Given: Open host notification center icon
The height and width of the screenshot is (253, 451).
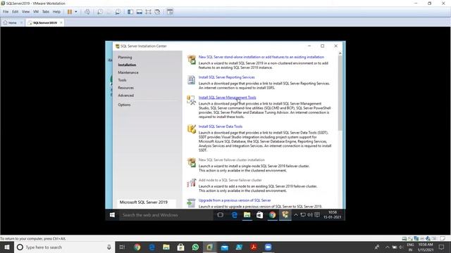Looking at the screenshot, I should [x=442, y=247].
